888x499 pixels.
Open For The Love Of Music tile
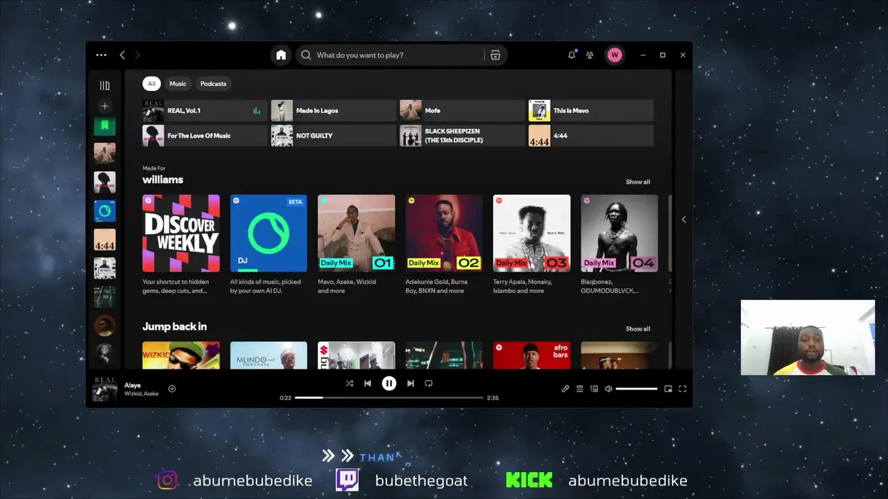point(205,136)
